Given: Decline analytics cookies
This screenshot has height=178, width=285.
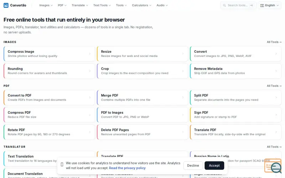Looking at the screenshot, I should click(x=193, y=166).
